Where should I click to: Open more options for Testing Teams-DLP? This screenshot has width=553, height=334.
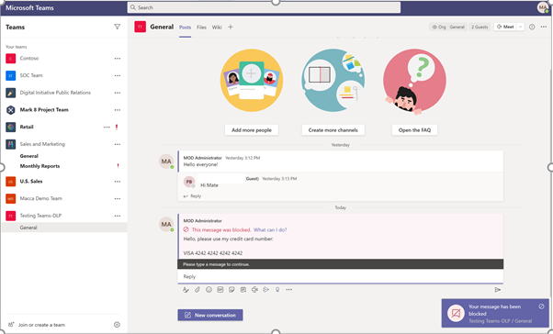click(117, 216)
